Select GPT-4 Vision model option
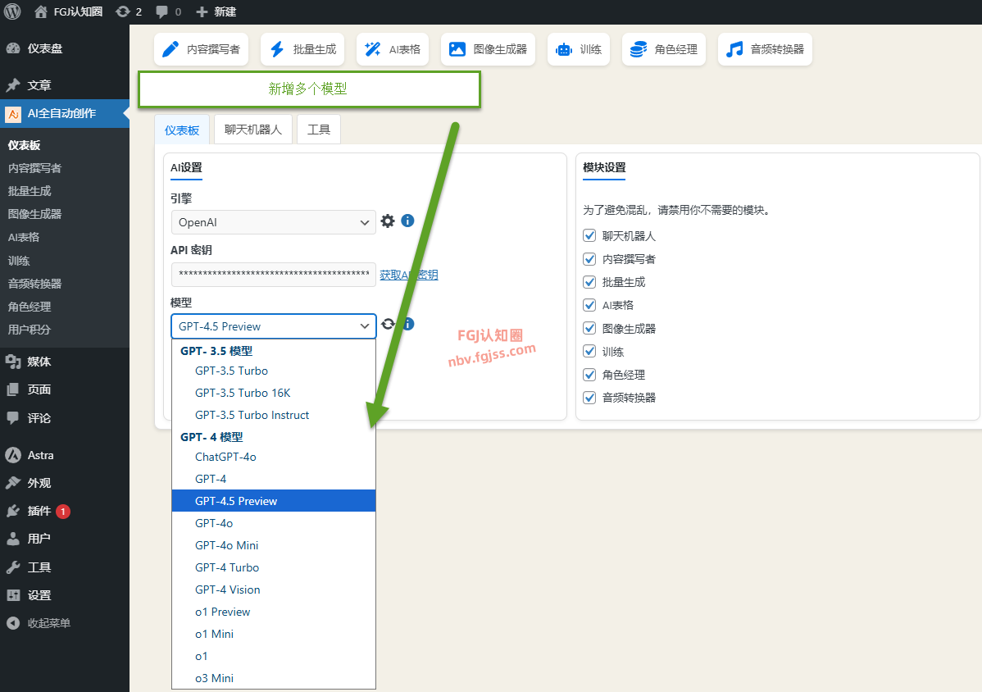The image size is (982, 692). pyautogui.click(x=274, y=590)
